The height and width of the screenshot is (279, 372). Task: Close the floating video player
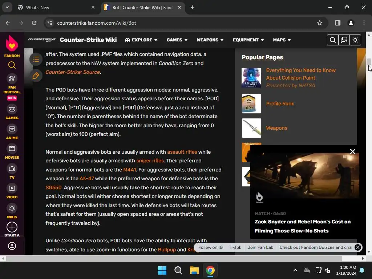352,151
